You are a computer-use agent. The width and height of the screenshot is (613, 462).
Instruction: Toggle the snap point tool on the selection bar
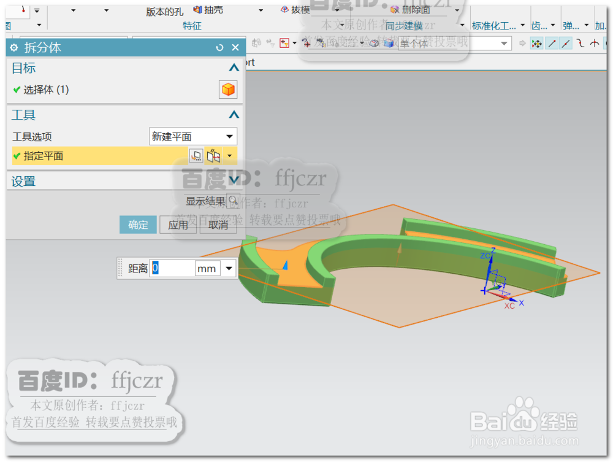click(536, 43)
